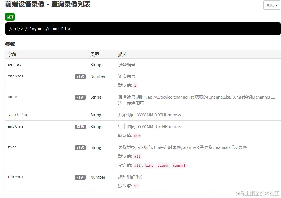281x198 pixels.
Task: Click String type in serial row
Action: [96, 65]
